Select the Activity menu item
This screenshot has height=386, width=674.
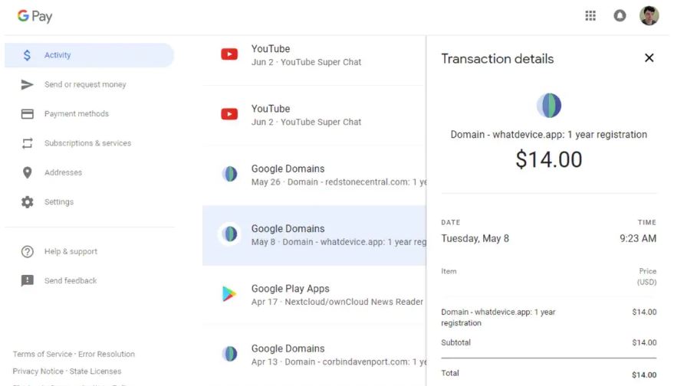pyautogui.click(x=90, y=55)
